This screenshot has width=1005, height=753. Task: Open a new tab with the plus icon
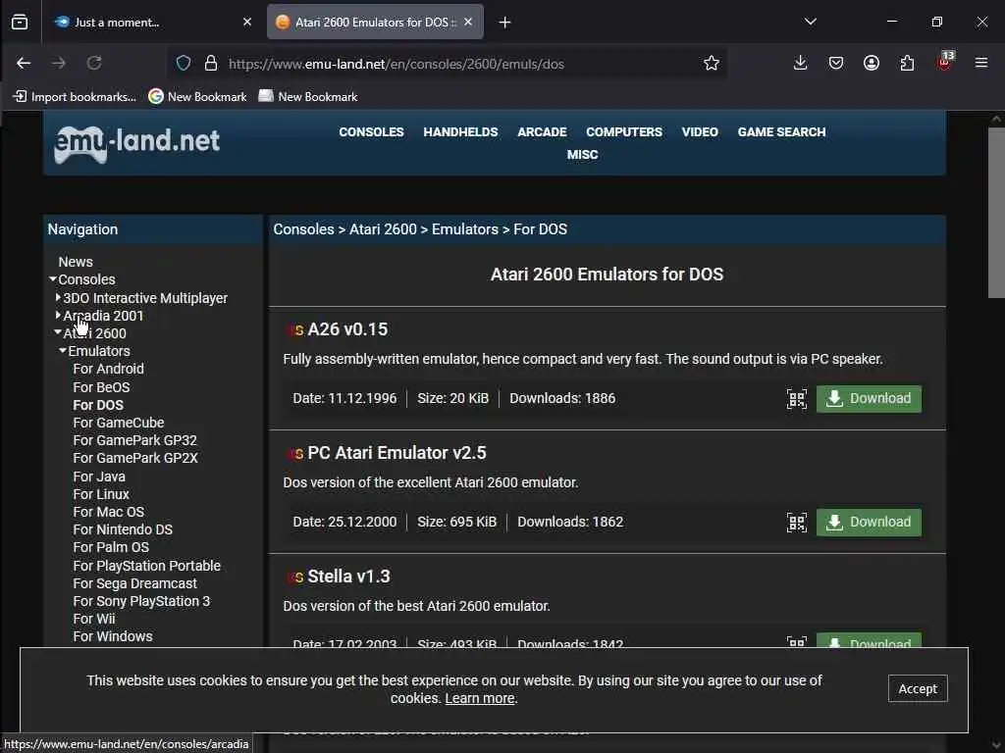(505, 23)
